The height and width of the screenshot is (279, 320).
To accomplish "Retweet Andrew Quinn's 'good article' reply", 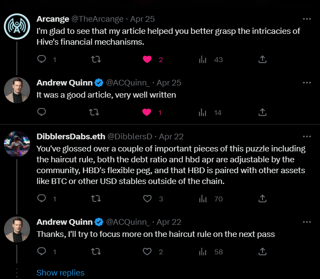I will point(94,112).
